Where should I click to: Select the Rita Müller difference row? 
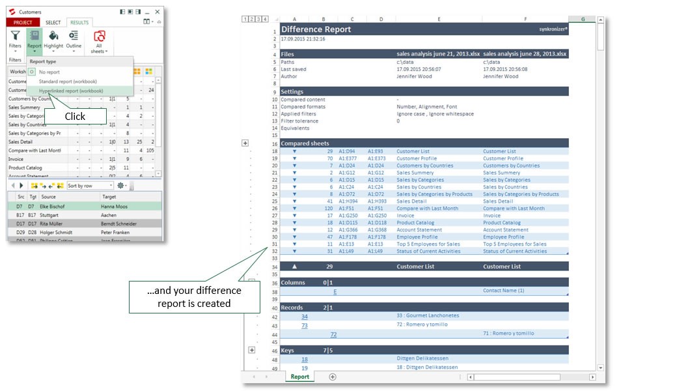pos(85,224)
